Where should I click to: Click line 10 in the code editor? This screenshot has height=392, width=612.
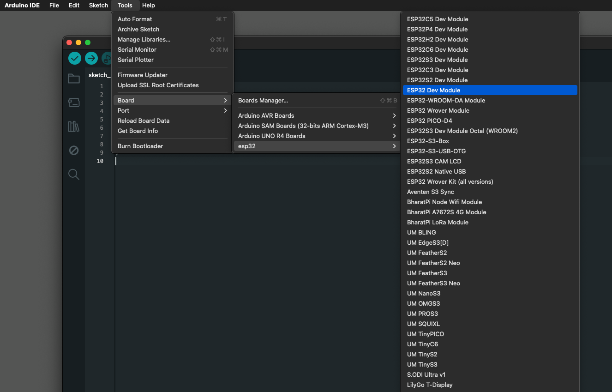pos(258,161)
